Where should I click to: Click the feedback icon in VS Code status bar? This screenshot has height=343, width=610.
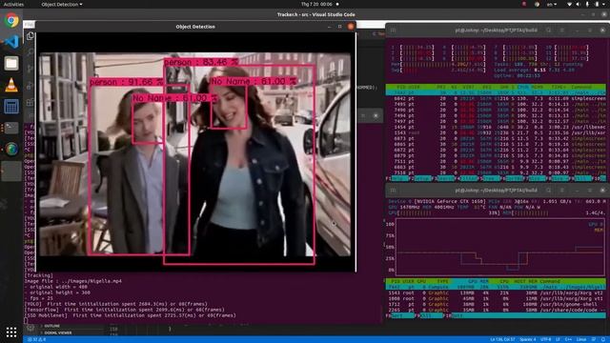click(594, 339)
